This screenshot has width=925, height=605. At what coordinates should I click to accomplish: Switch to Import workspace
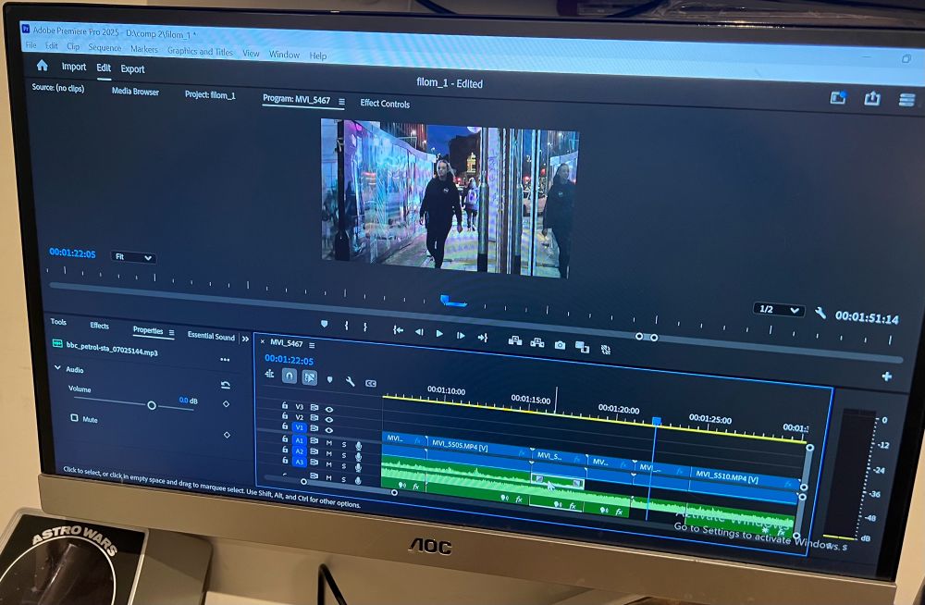pos(74,67)
